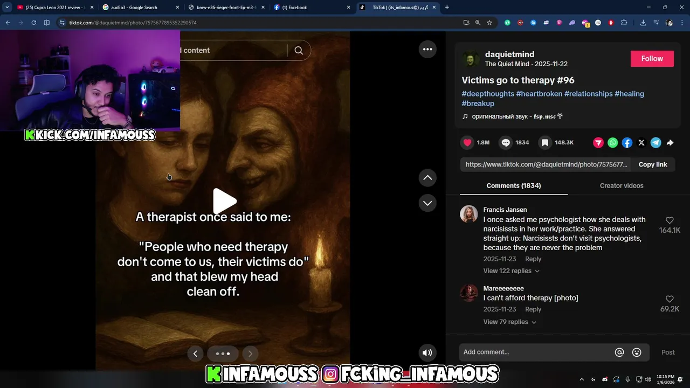Like Francis Jansen's comment

(x=670, y=220)
